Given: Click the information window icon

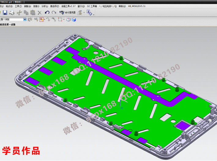Looking at the screenshot, I should click(x=89, y=13).
